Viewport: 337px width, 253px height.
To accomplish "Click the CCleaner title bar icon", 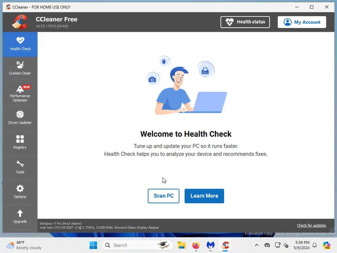I will click(x=8, y=7).
